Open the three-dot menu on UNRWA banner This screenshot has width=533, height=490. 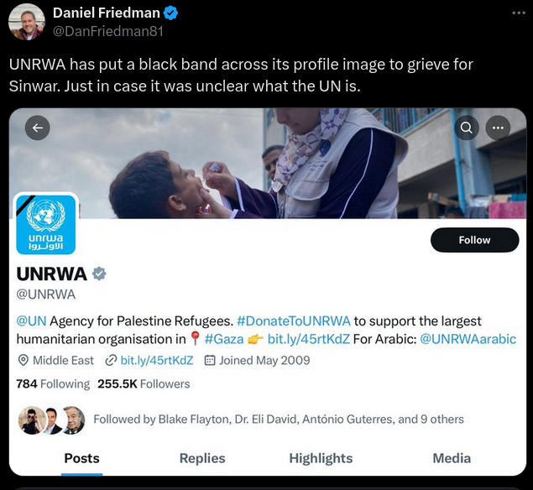498,128
